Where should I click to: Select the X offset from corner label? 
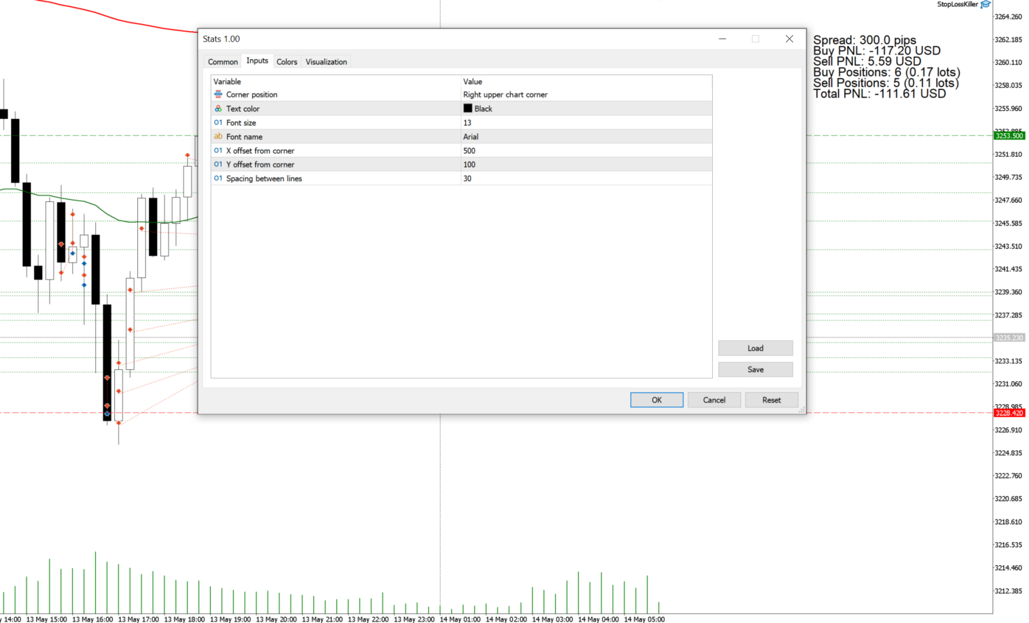pyautogui.click(x=260, y=151)
